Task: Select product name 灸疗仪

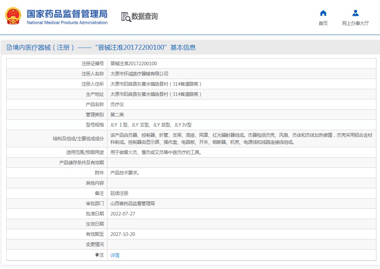Action: 117,104
